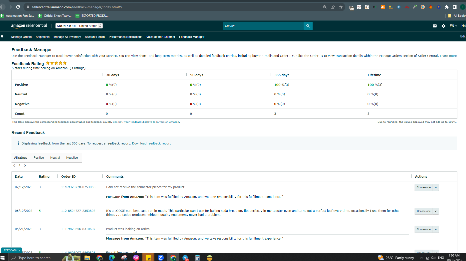Click the Amazon Seller Central logo
This screenshot has width=466, height=261.
tap(29, 26)
